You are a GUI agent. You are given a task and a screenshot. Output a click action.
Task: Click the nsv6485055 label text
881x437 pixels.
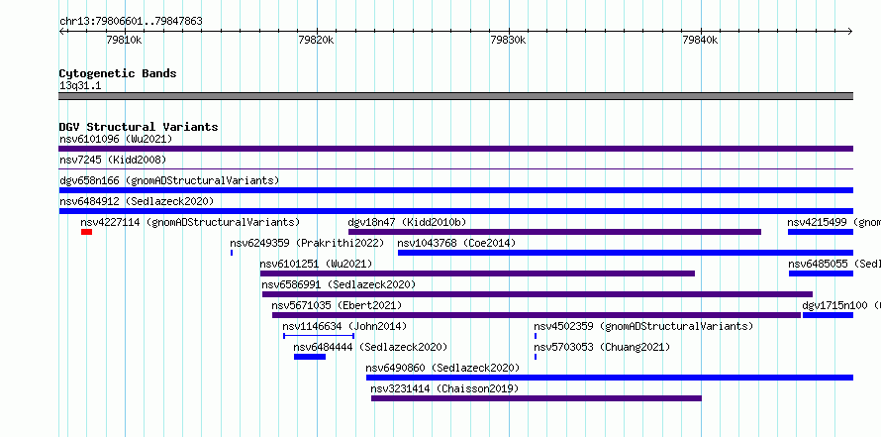pos(819,264)
